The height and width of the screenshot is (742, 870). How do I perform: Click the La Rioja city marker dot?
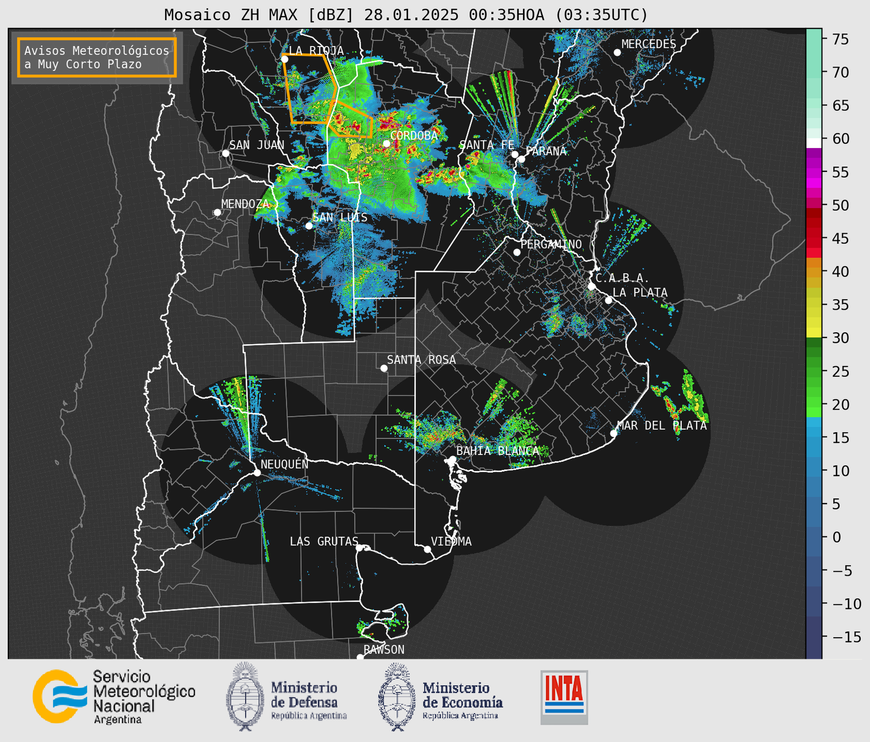point(285,59)
